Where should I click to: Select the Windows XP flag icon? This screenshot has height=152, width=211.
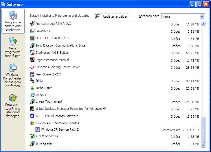(x=32, y=123)
